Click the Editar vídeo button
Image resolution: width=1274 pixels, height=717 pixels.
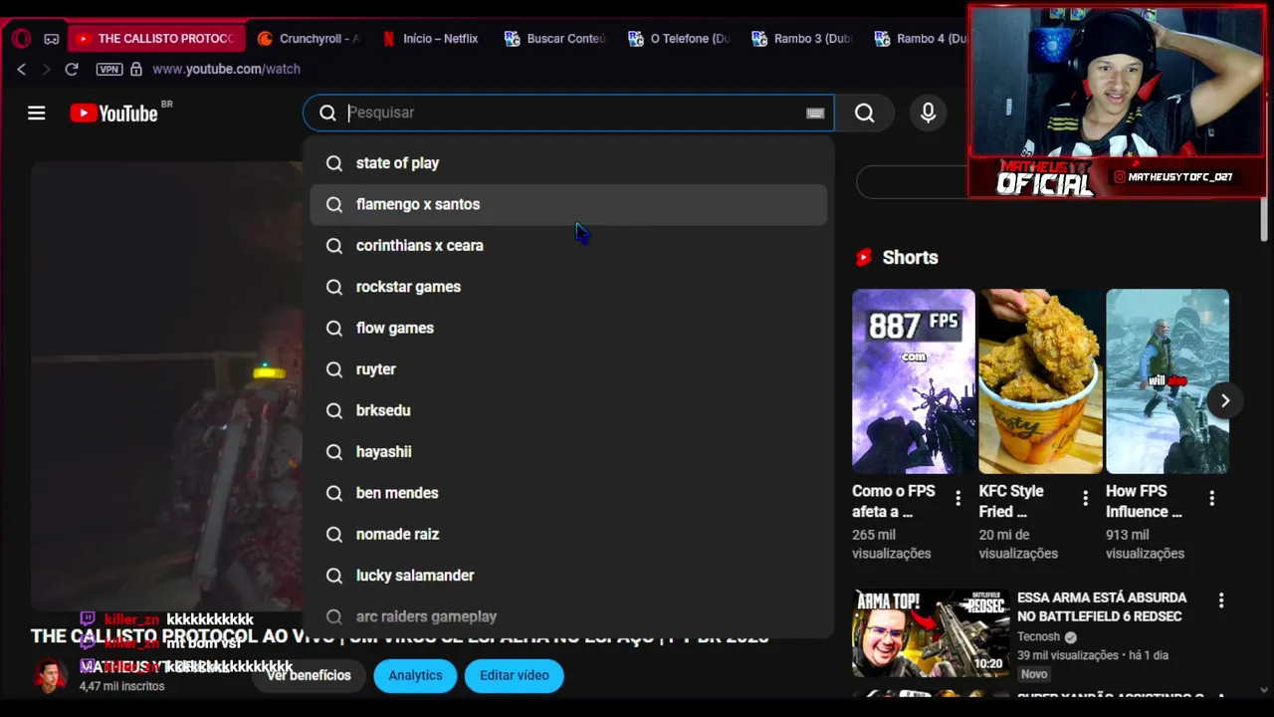(514, 675)
